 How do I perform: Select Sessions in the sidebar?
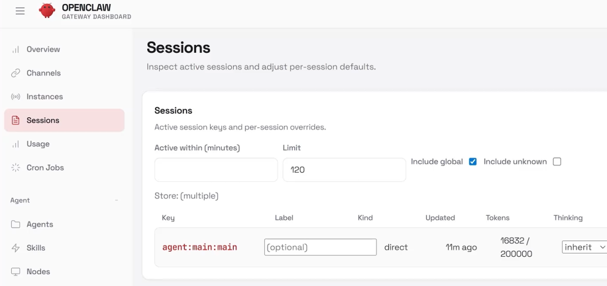[x=43, y=121]
